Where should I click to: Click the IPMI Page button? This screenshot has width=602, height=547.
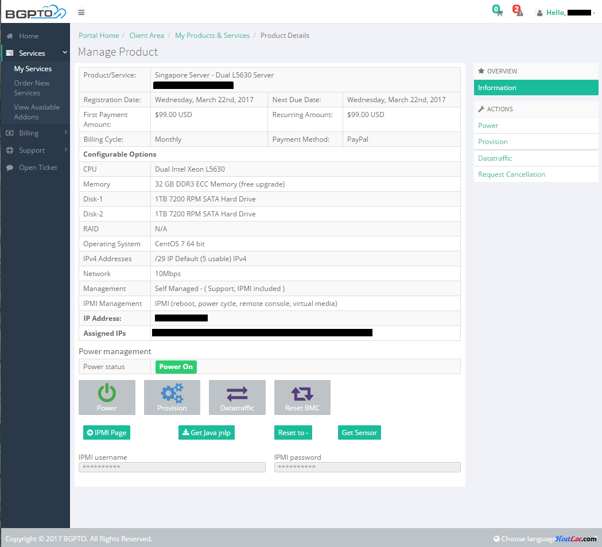pyautogui.click(x=107, y=433)
